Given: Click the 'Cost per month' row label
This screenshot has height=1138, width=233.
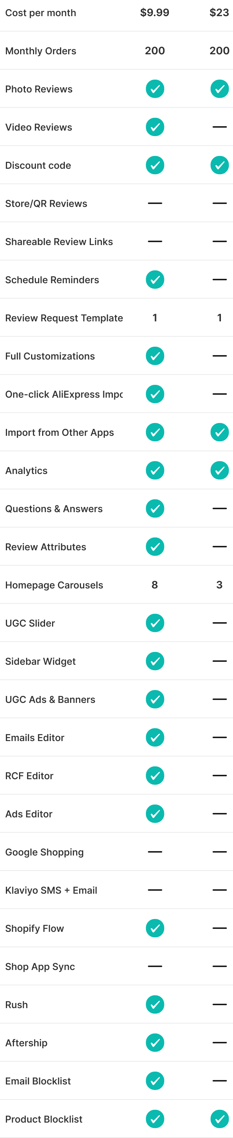Looking at the screenshot, I should pyautogui.click(x=41, y=13).
